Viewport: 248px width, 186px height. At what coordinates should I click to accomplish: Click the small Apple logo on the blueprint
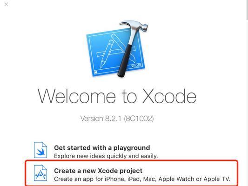point(95,73)
